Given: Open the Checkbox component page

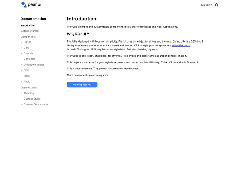Looking at the screenshot, I should [x=29, y=53].
